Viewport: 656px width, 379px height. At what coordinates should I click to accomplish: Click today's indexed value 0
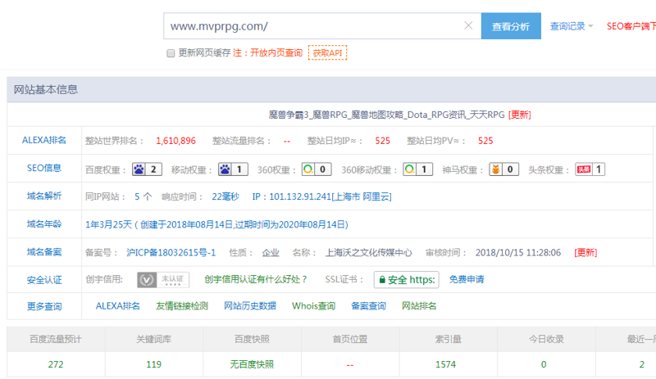[544, 364]
